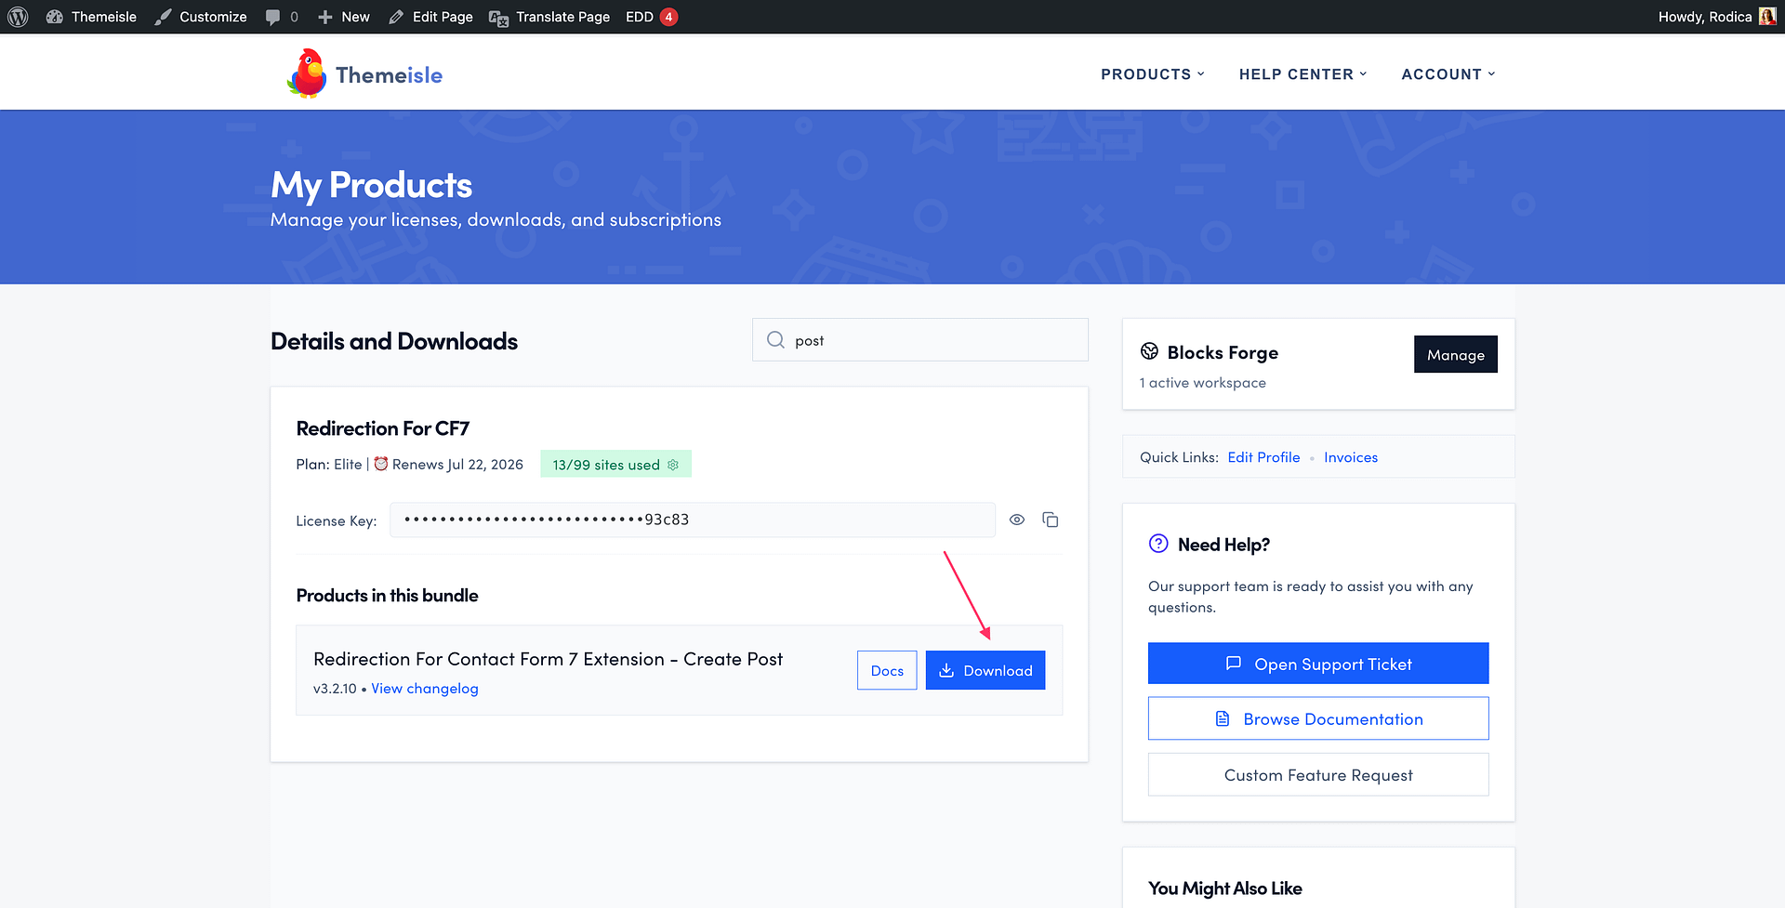
Task: Open site settings gear in sites used badge
Action: click(673, 465)
